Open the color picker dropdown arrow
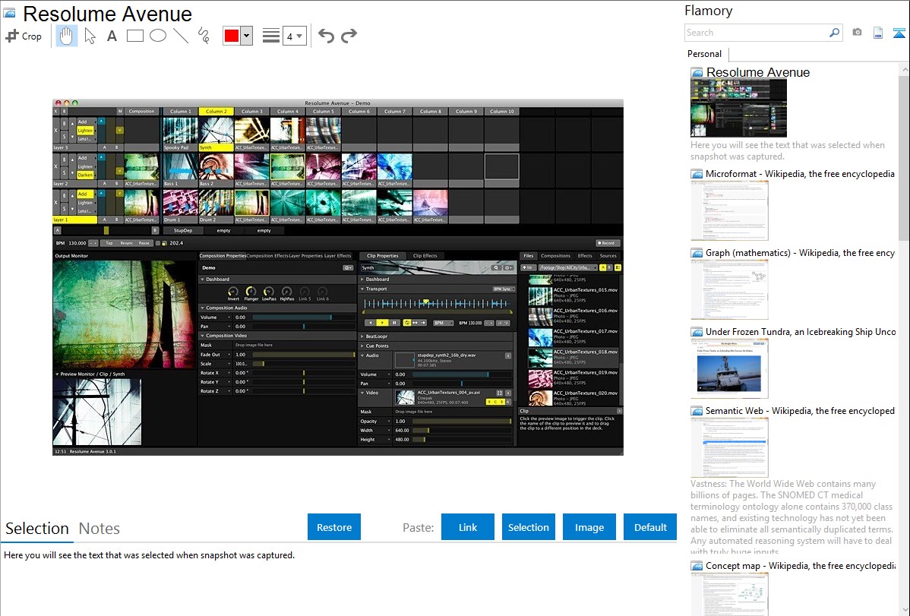 pyautogui.click(x=246, y=36)
